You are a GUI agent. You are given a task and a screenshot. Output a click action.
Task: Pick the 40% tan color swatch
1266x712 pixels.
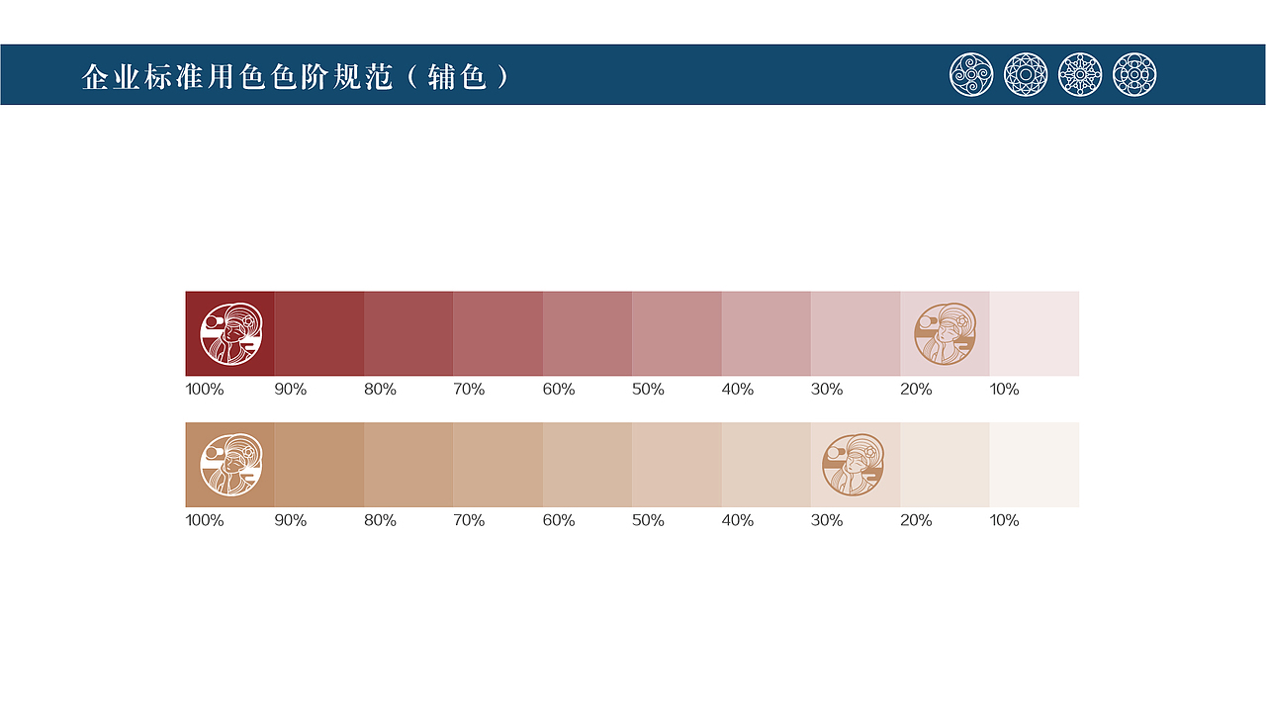pyautogui.click(x=766, y=465)
